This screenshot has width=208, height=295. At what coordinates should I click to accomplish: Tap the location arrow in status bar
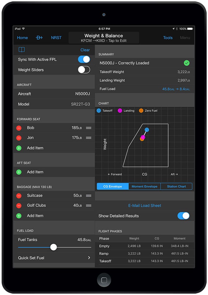tap(173, 29)
